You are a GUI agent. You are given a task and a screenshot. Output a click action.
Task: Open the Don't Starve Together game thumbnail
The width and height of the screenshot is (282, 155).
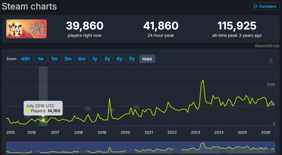pos(26,29)
